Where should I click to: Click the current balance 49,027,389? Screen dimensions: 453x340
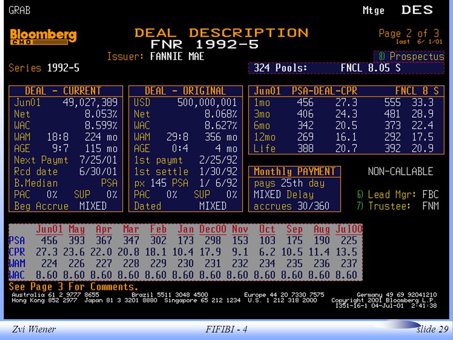[90, 102]
